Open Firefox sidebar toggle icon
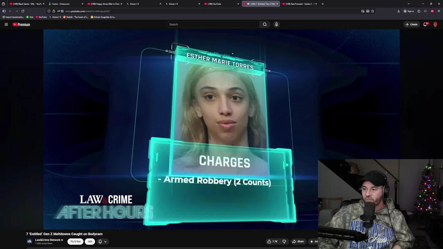 4,11
